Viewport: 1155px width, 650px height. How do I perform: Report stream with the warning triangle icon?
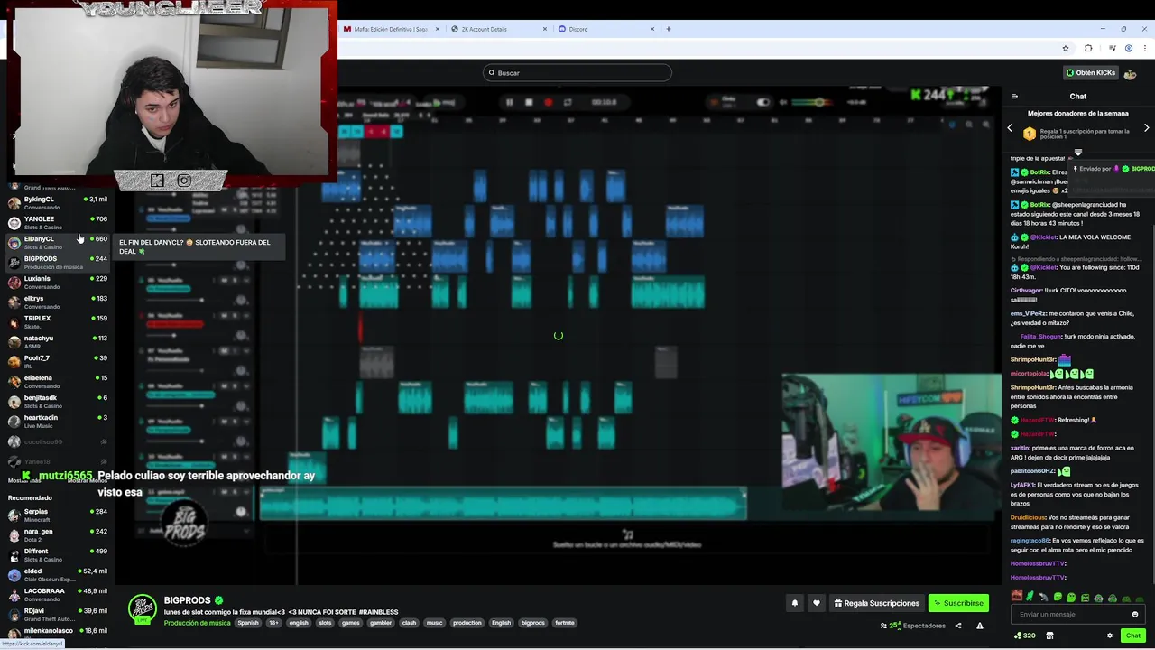pyautogui.click(x=980, y=626)
